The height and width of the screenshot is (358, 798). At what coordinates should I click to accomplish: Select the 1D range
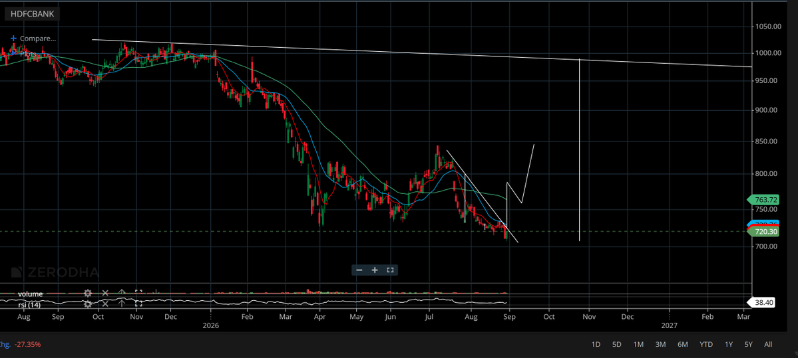tap(596, 344)
